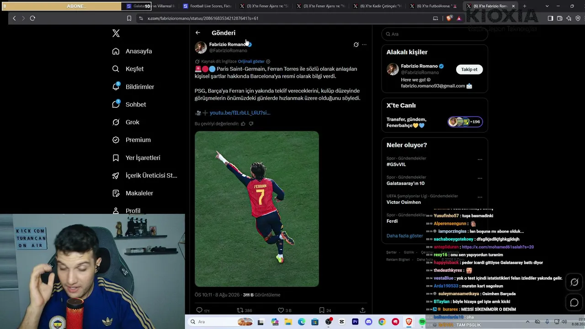Click the repost icon with 386 reposts

point(240,310)
